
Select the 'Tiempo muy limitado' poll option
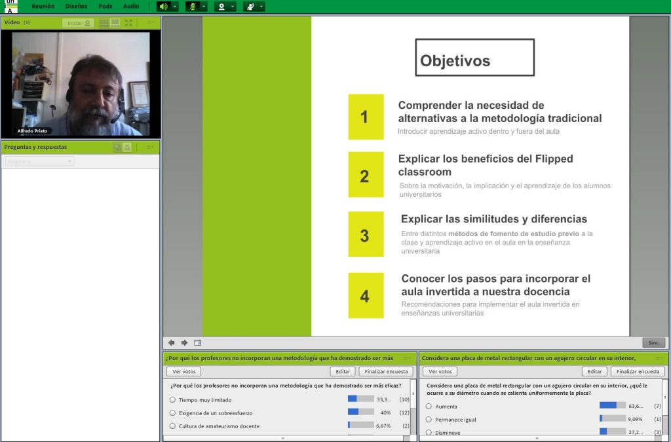[x=172, y=399]
